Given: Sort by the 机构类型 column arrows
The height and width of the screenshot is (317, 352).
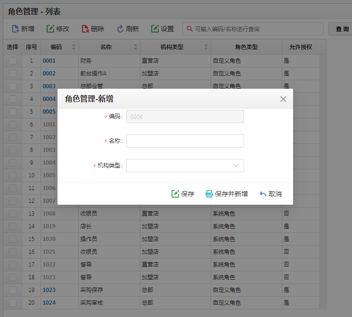Looking at the screenshot, I should (206, 47).
